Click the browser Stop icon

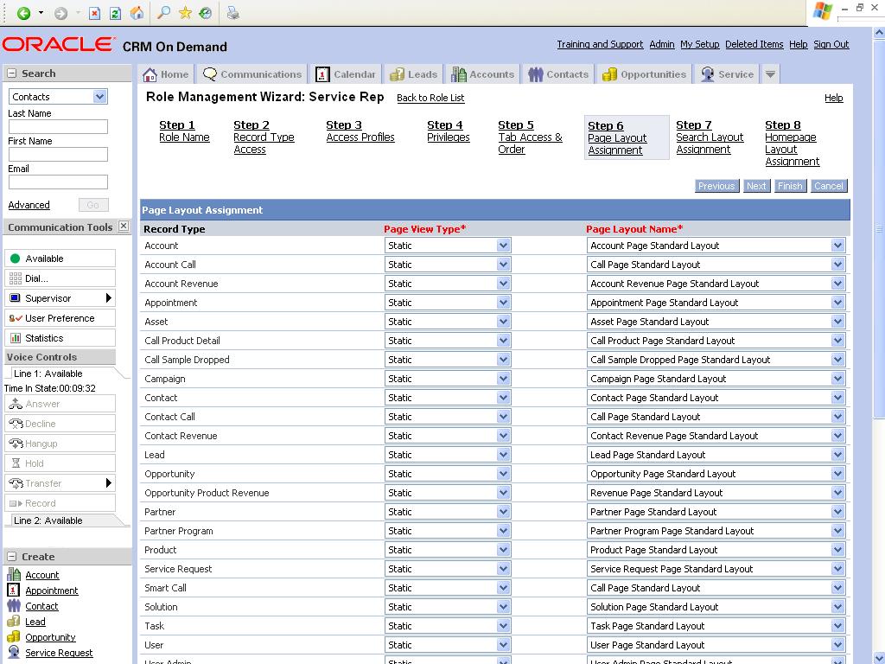(95, 13)
